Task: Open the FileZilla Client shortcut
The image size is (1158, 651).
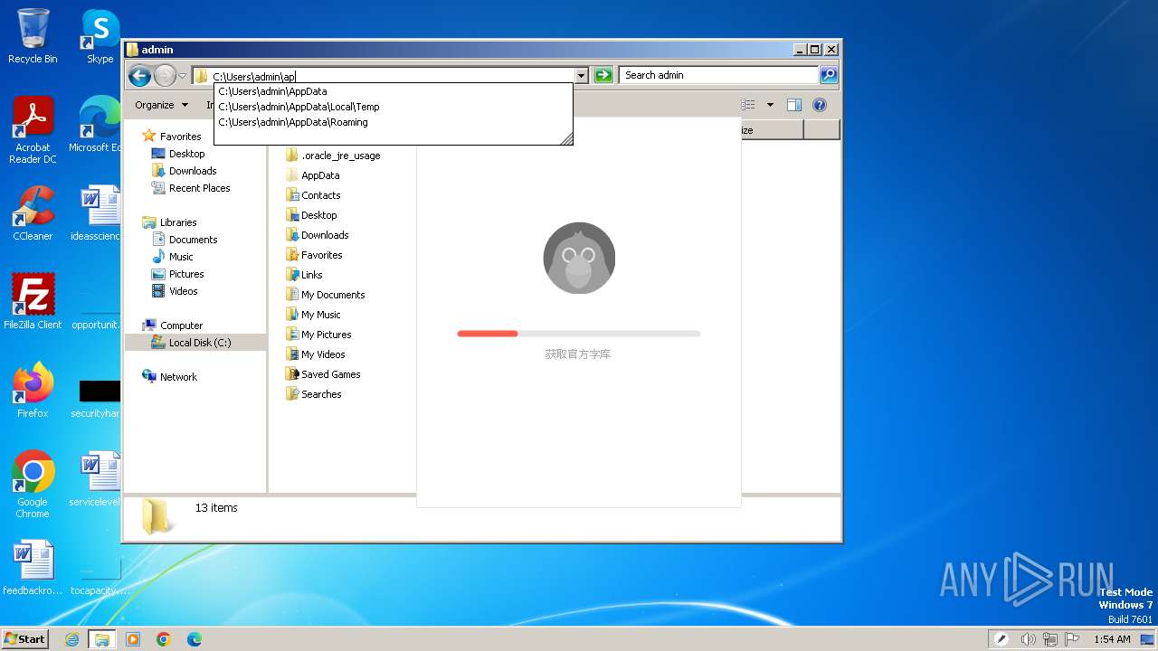Action: [x=33, y=302]
